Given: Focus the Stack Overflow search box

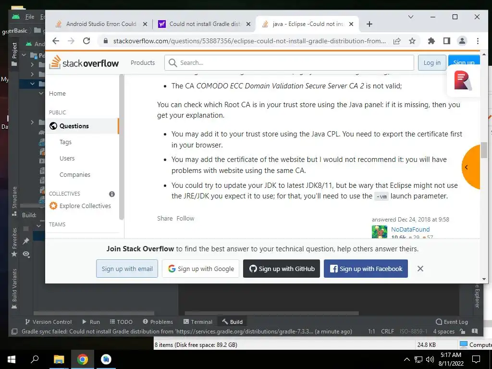Looking at the screenshot, I should [x=289, y=62].
